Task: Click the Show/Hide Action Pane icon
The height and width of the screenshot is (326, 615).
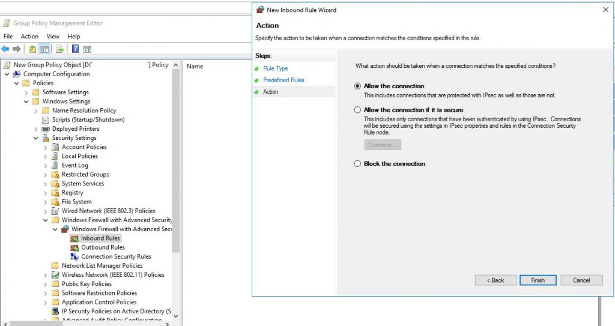Action: point(87,49)
